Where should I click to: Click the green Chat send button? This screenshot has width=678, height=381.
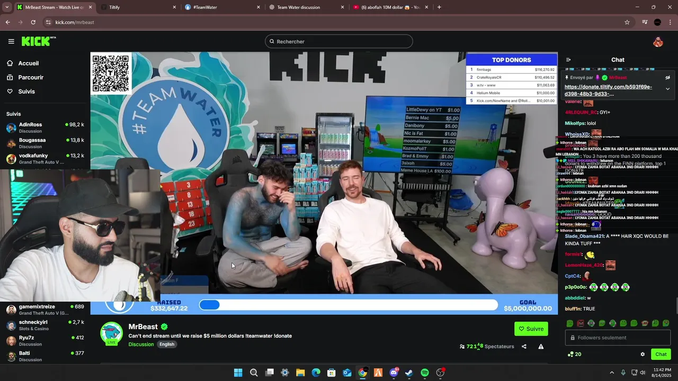click(x=661, y=355)
